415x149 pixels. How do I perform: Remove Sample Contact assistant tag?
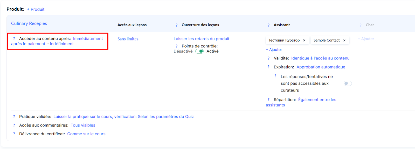[344, 40]
